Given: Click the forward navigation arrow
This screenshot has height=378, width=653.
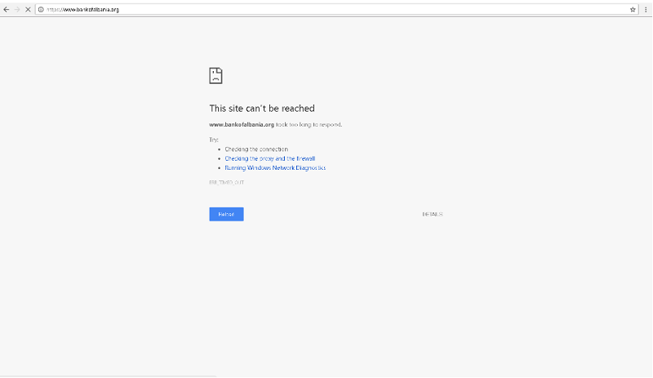Looking at the screenshot, I should click(17, 9).
